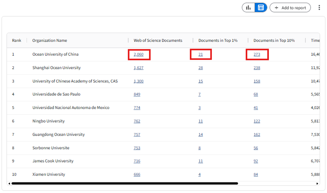This screenshot has width=327, height=193.
Task: Click the Add to report button
Action: coord(290,8)
